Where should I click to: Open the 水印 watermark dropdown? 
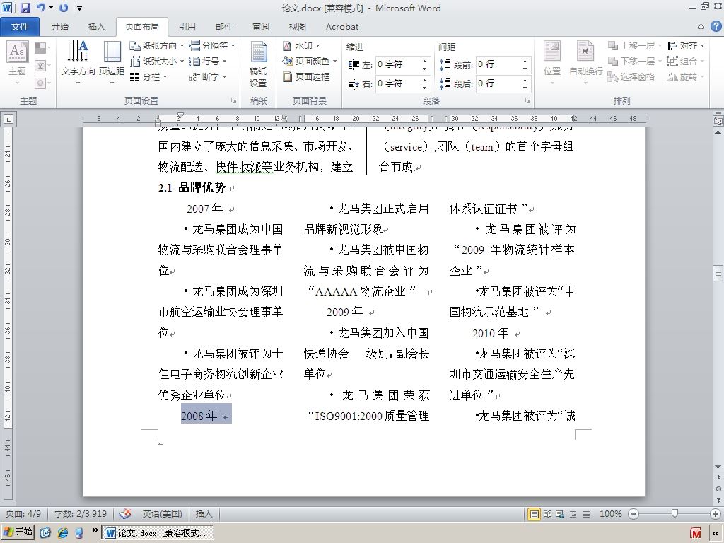[x=301, y=46]
